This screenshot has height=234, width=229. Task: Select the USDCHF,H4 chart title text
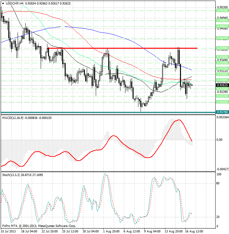pos(15,3)
